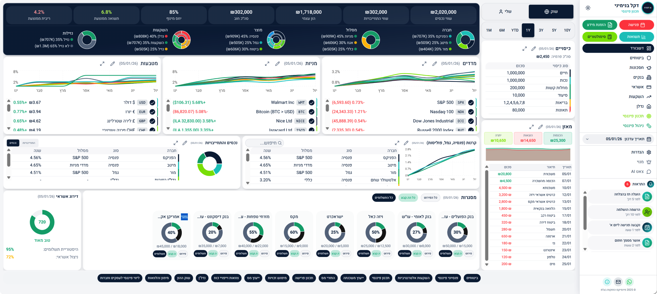Click the חיפוש search field in funds panel
Viewport: 657px width, 294px height.
(265, 143)
